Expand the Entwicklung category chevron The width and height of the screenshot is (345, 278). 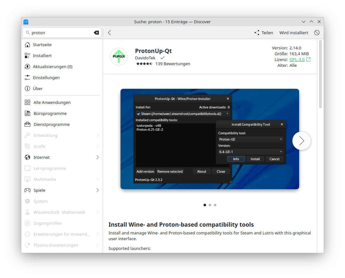98,136
